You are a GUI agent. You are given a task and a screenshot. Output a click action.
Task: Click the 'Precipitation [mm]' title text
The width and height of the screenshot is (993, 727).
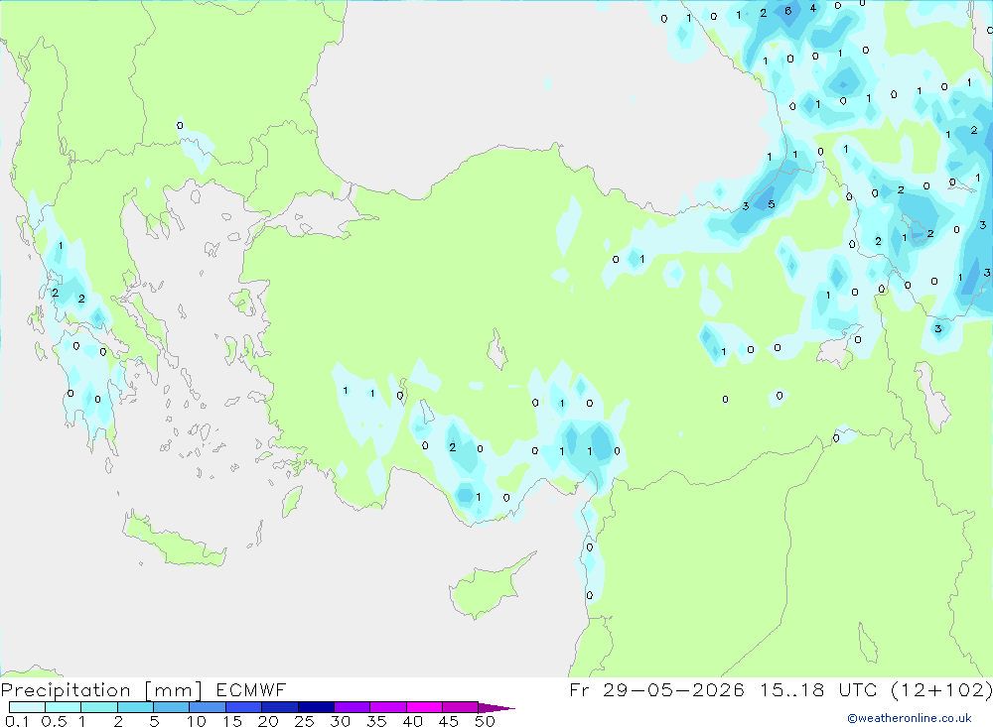(x=101, y=690)
